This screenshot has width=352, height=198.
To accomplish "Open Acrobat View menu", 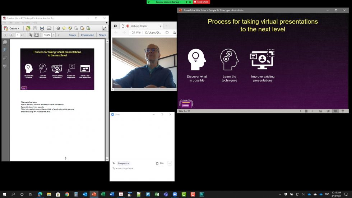I will [17, 23].
